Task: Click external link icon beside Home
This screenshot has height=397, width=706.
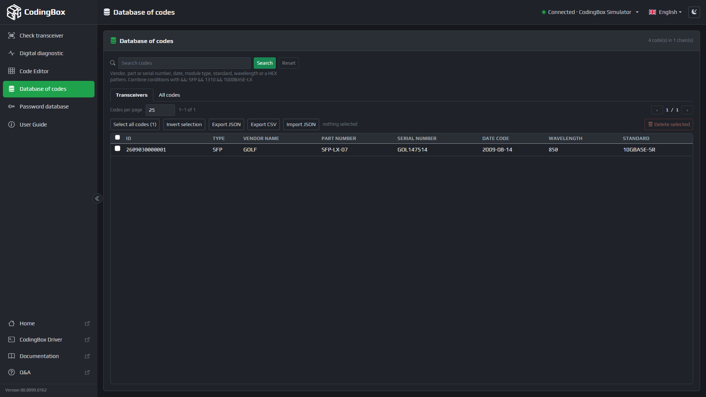Action: (x=87, y=323)
